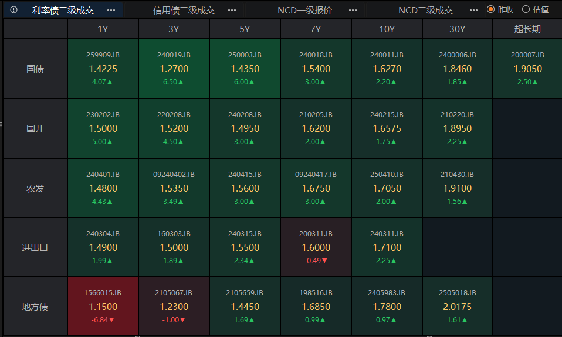
Task: Open bond 160303.IB cell
Action: [x=174, y=247]
